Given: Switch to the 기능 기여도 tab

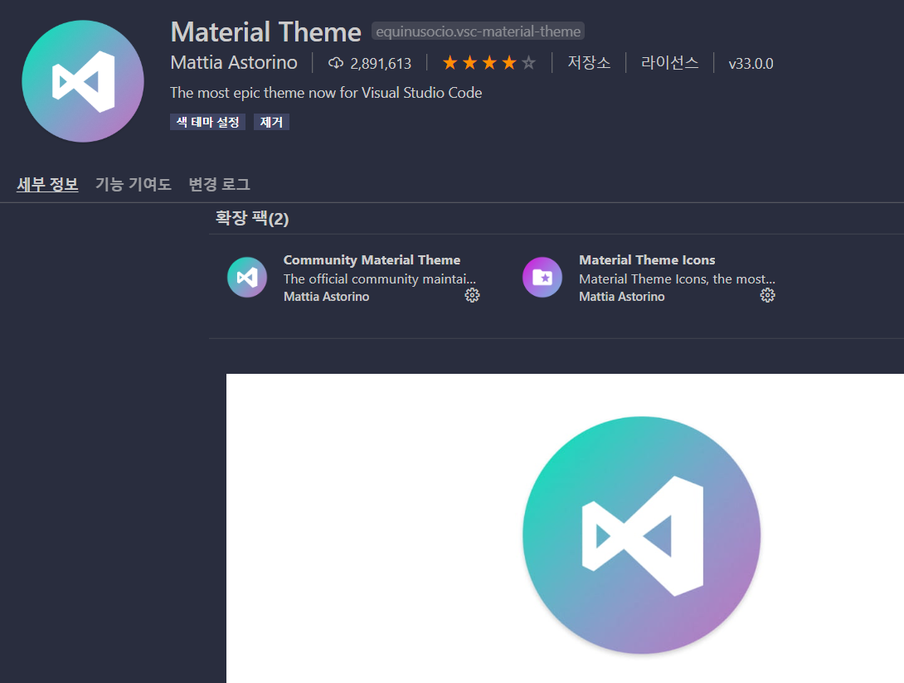Looking at the screenshot, I should [134, 185].
